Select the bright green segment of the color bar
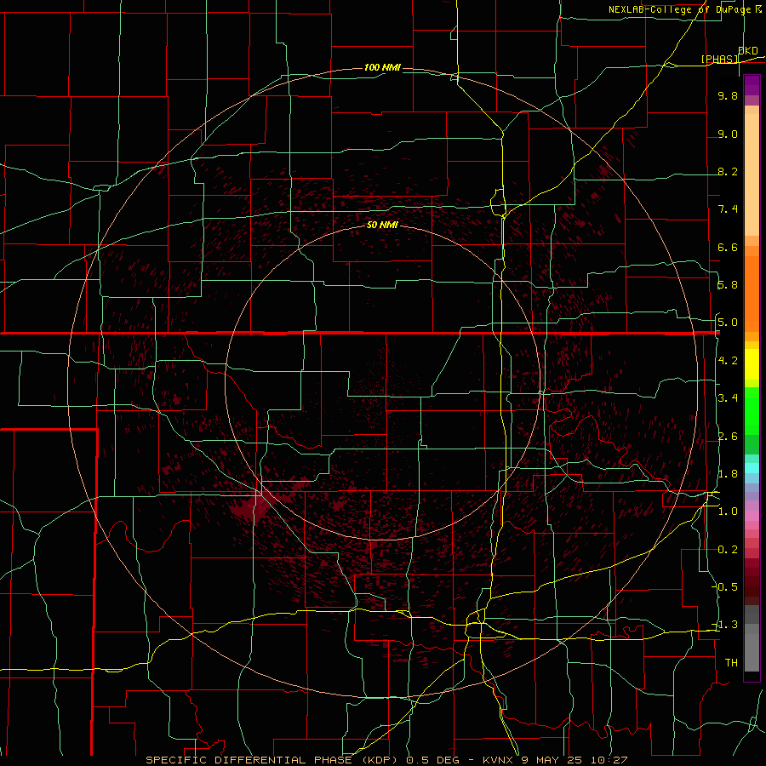Screen dimensions: 766x766 click(x=752, y=410)
